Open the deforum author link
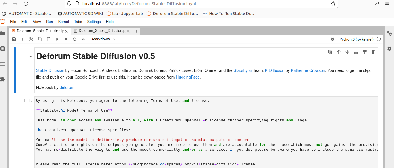 (x=67, y=87)
